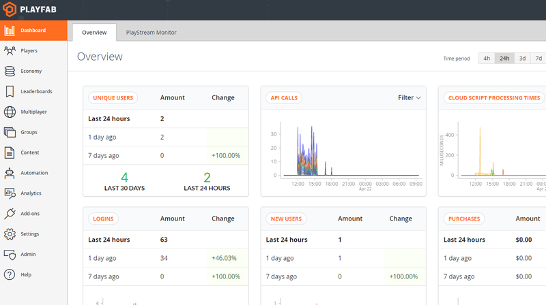This screenshot has width=546, height=305.
Task: Open Settings in the sidebar
Action: click(x=29, y=234)
